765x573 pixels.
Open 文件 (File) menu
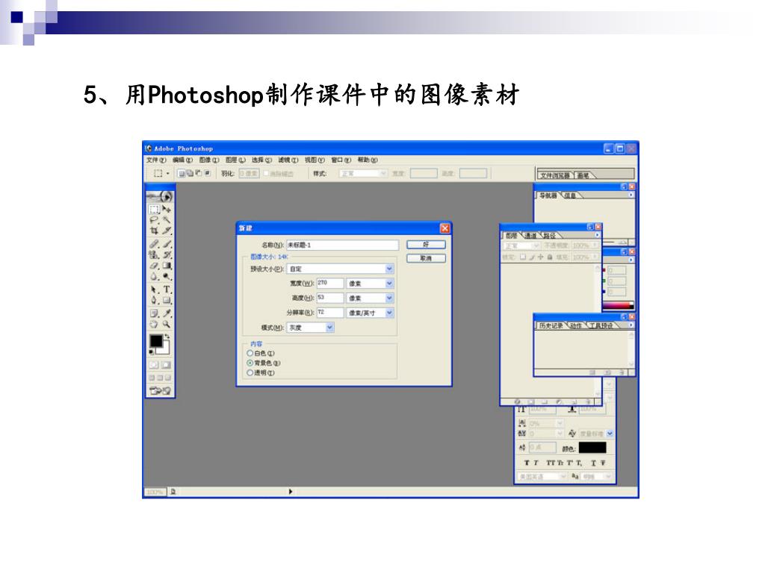(156, 160)
